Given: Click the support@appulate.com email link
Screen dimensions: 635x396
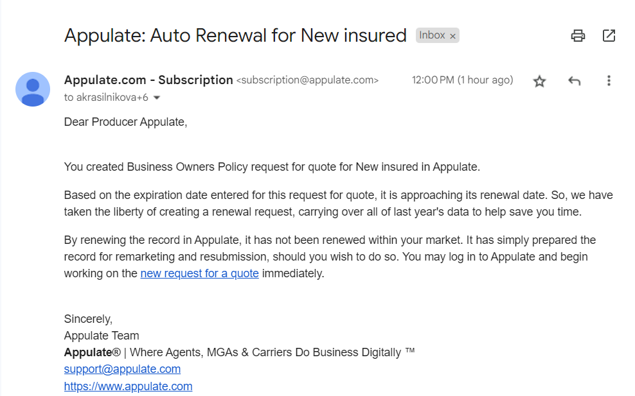Looking at the screenshot, I should pos(122,369).
